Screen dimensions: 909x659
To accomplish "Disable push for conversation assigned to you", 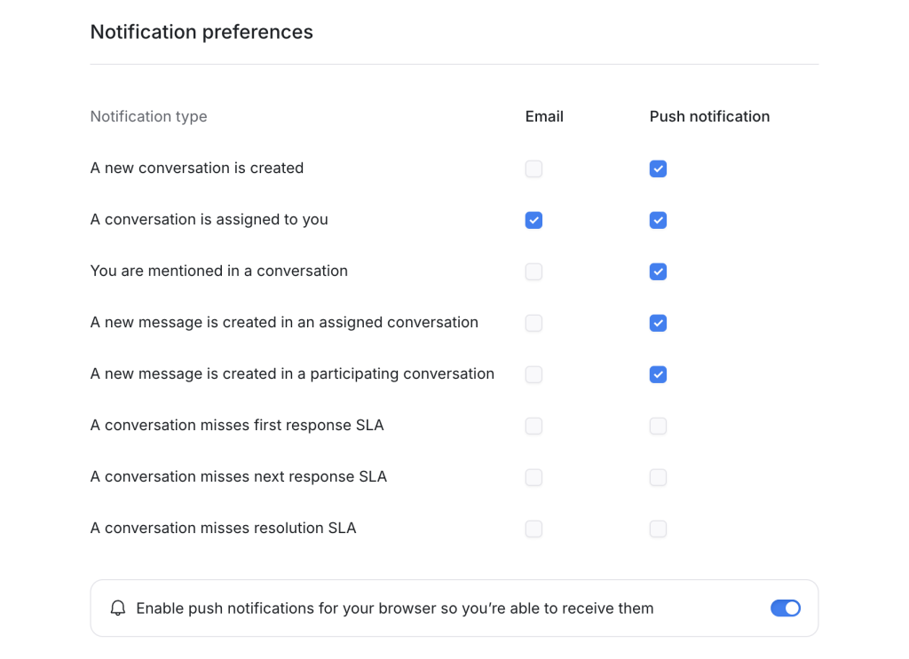I will (658, 220).
